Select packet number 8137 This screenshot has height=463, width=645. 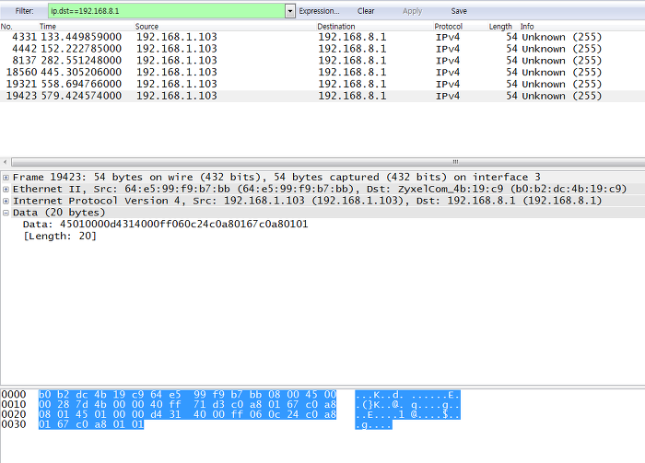(x=322, y=61)
